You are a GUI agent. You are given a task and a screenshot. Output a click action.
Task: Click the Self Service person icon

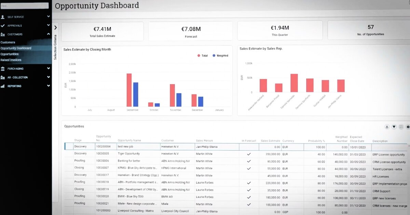tap(3, 17)
